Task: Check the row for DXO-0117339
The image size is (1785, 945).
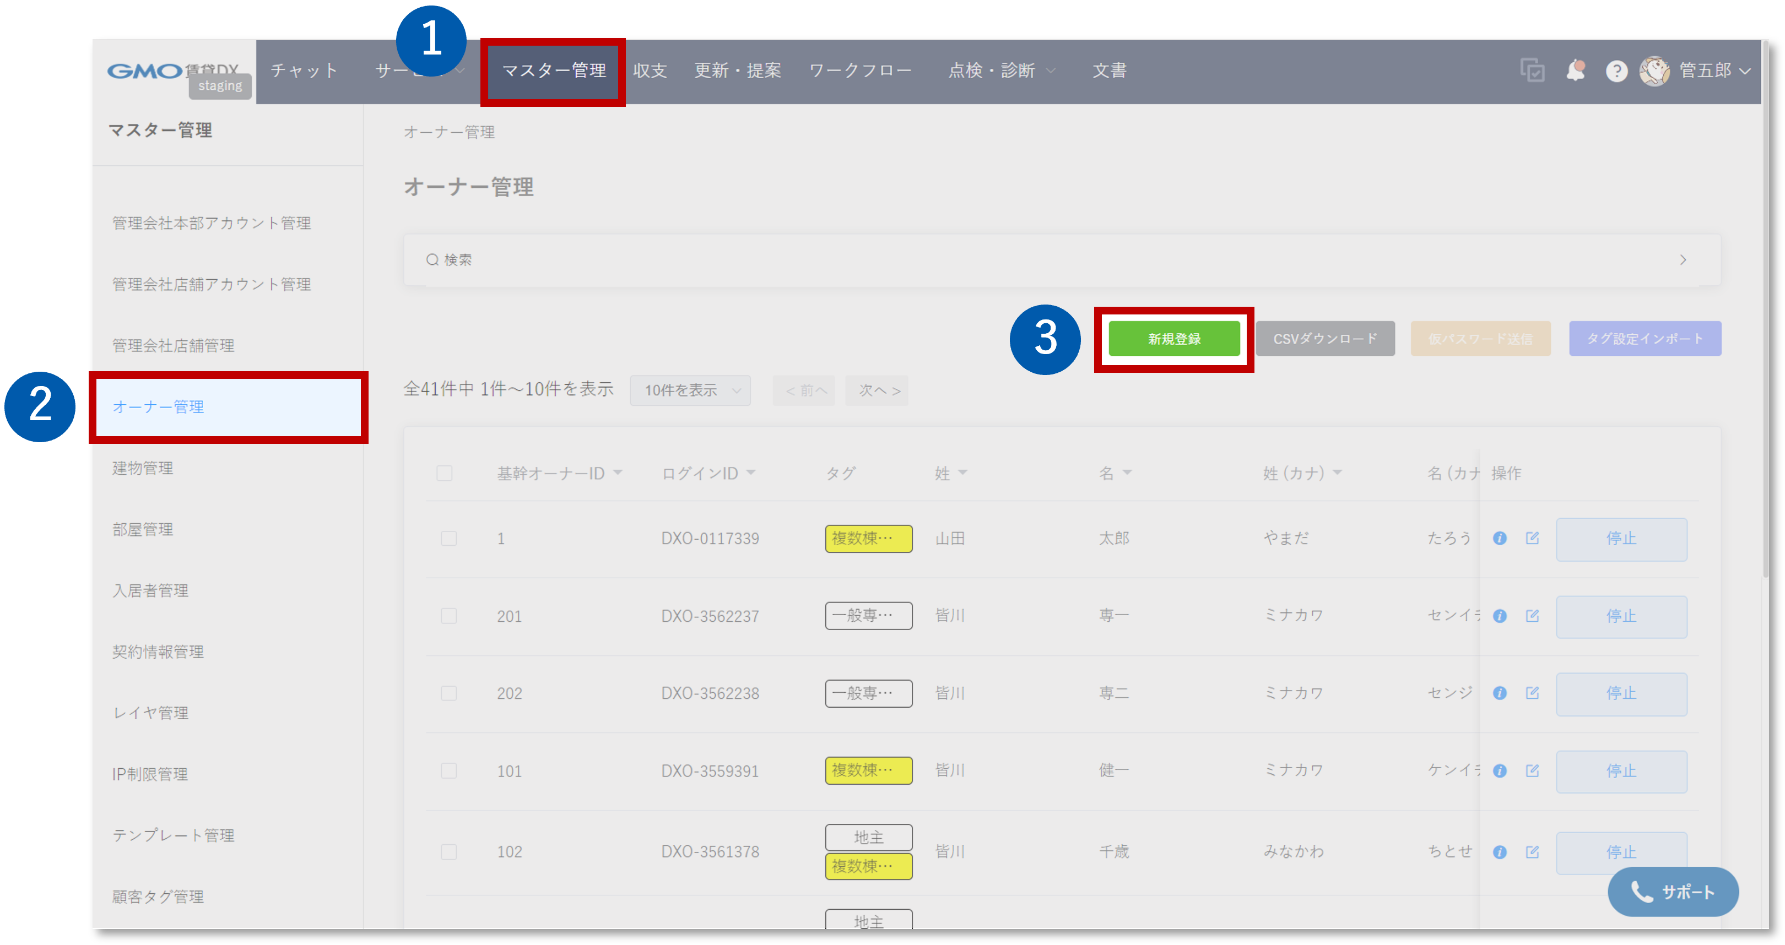Action: 449,539
